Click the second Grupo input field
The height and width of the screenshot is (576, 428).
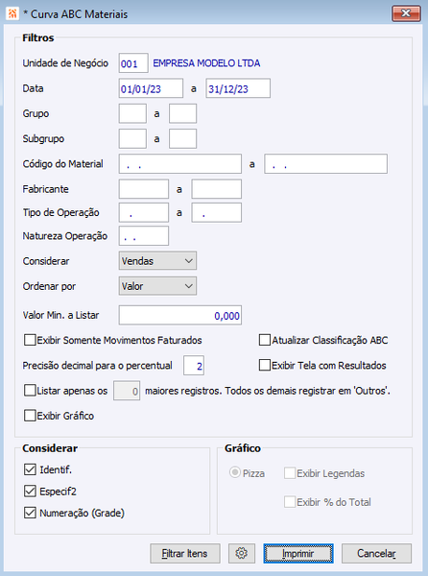pyautogui.click(x=182, y=113)
